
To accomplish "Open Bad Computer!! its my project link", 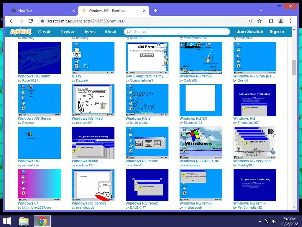I will [x=147, y=76].
